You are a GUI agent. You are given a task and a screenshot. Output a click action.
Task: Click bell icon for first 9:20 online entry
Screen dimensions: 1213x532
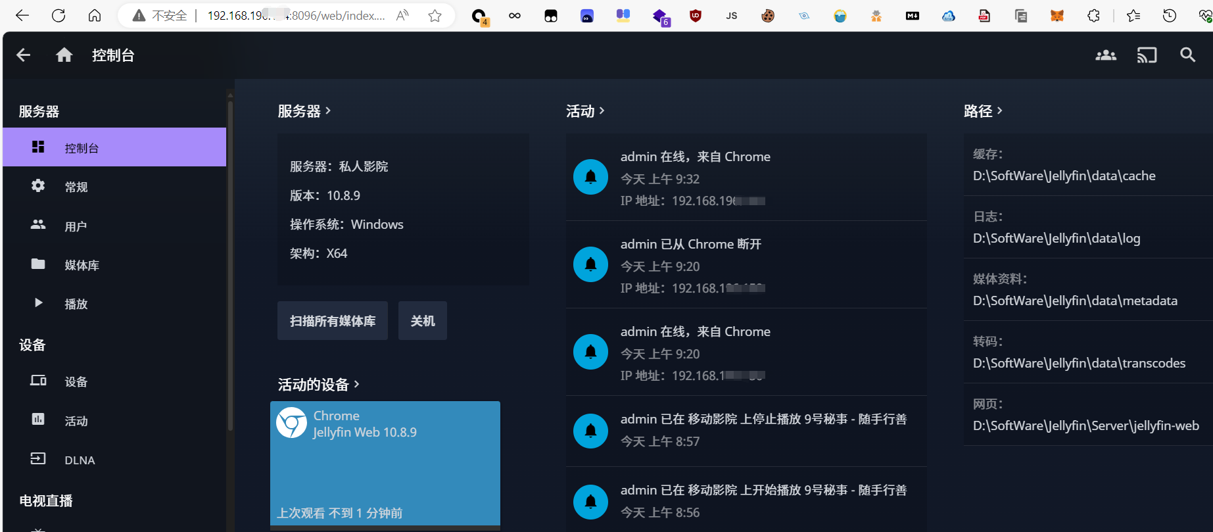[590, 352]
